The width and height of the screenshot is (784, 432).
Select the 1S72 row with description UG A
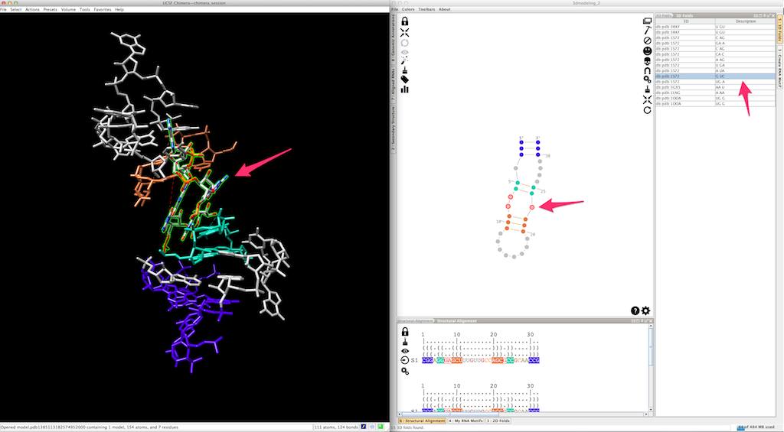click(716, 82)
